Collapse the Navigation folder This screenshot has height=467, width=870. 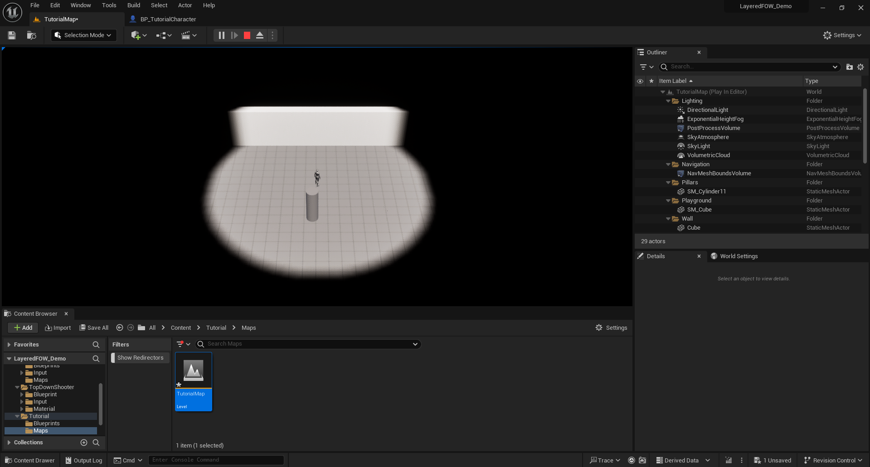pos(668,164)
